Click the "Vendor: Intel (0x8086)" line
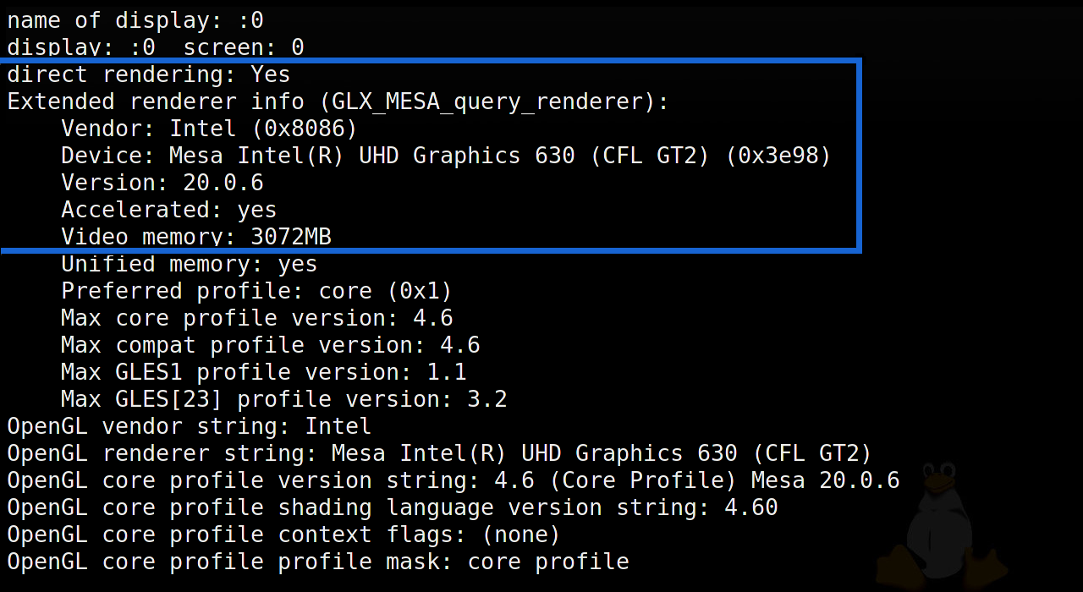The height and width of the screenshot is (592, 1083). point(209,129)
